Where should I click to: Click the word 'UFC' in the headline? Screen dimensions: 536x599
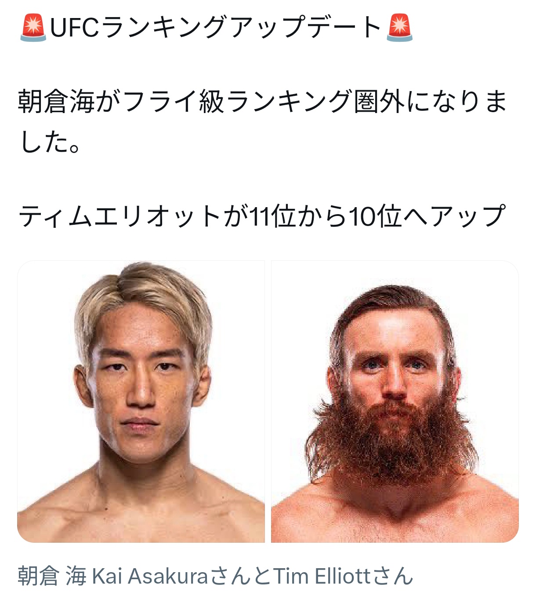click(74, 28)
